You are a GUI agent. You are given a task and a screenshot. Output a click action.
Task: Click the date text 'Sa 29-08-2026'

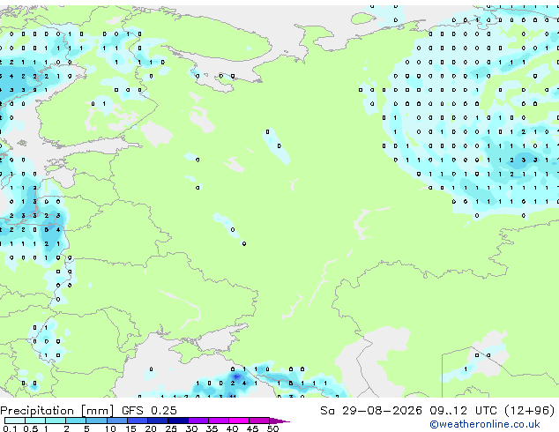[x=371, y=410]
